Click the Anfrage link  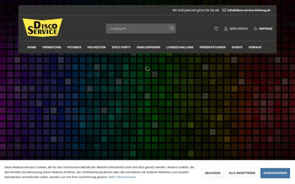265,29
